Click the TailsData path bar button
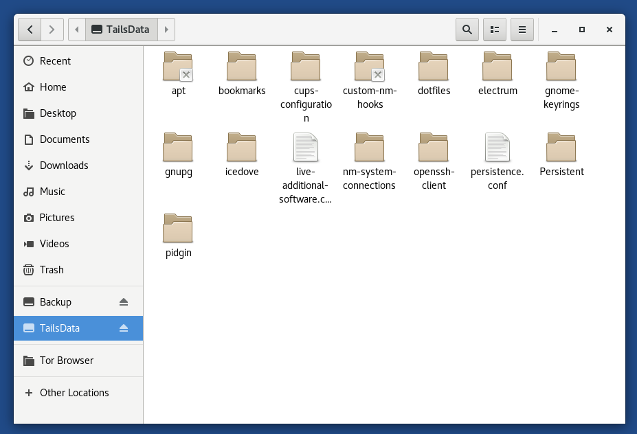The height and width of the screenshot is (434, 637). [122, 30]
